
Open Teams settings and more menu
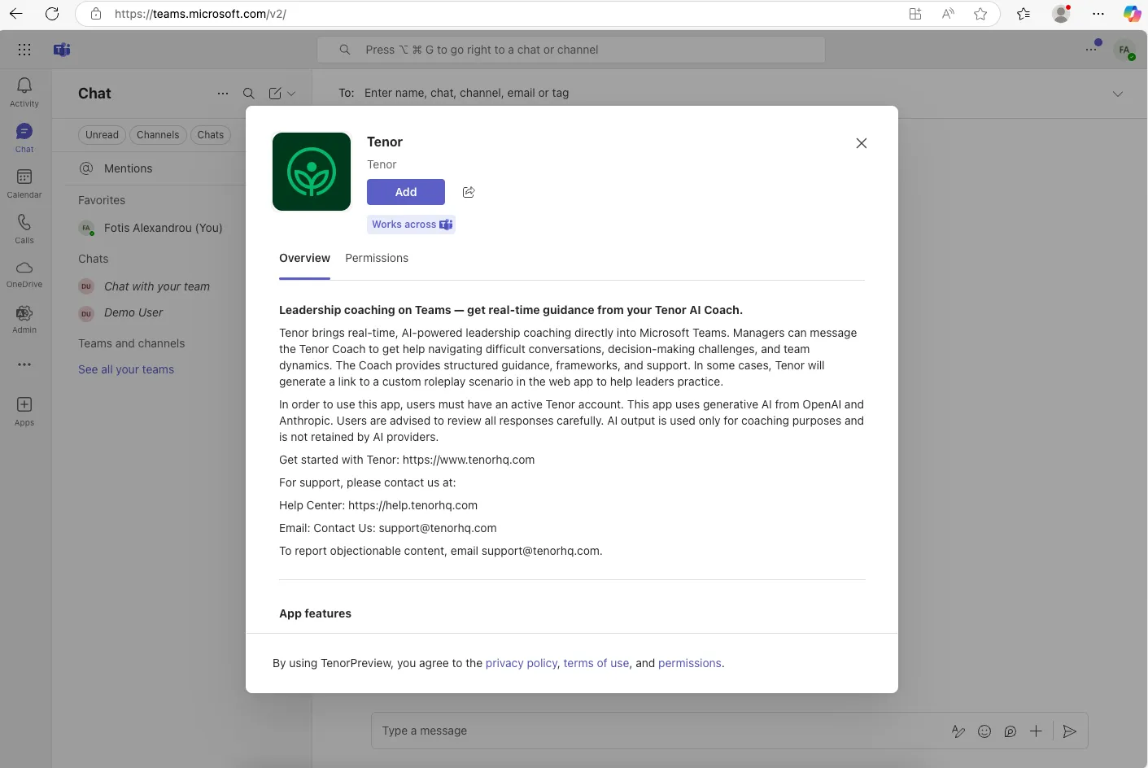click(1092, 50)
